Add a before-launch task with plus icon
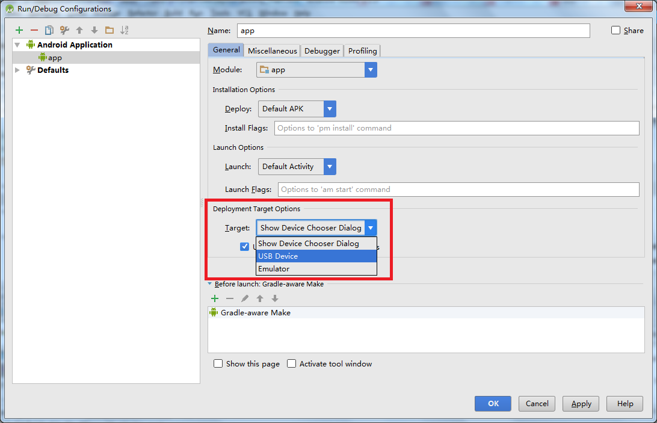The height and width of the screenshot is (423, 657). [215, 298]
